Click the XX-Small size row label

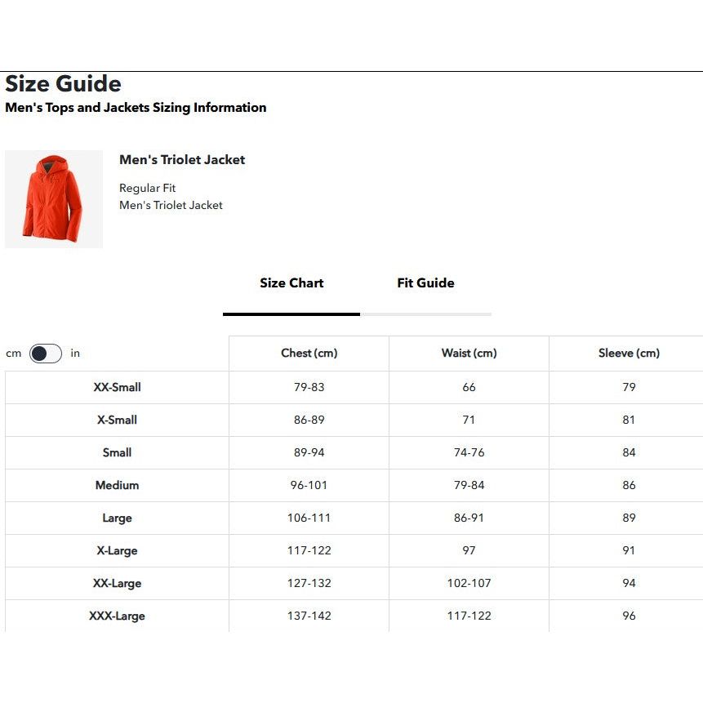coord(117,388)
